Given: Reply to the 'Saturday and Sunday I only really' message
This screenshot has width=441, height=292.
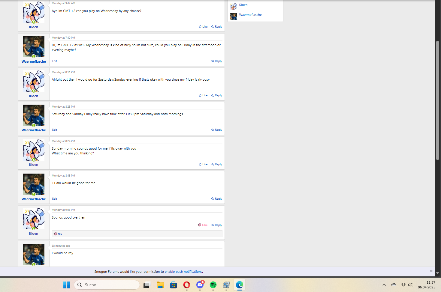Looking at the screenshot, I should pyautogui.click(x=217, y=130).
